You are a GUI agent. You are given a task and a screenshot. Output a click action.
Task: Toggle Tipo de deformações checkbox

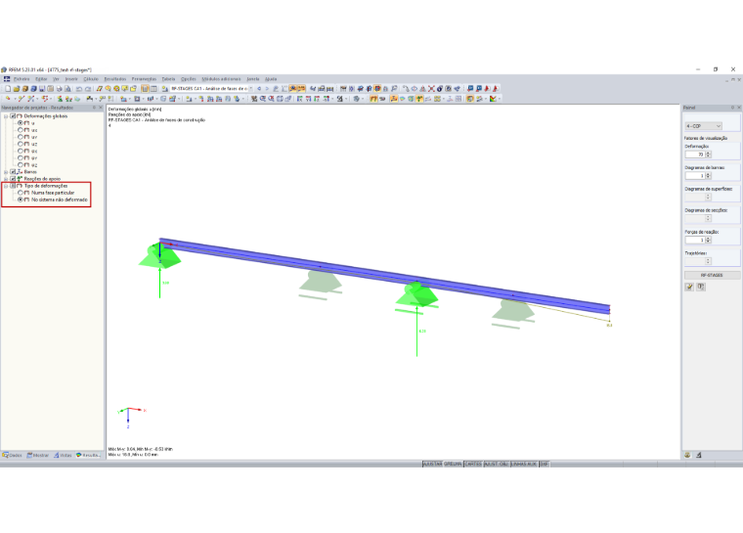tap(13, 186)
